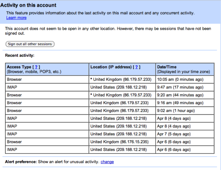Click the Access Type column header text
221x170 pixels.
[19, 67]
